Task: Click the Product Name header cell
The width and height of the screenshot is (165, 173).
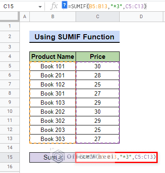Action: point(53,57)
